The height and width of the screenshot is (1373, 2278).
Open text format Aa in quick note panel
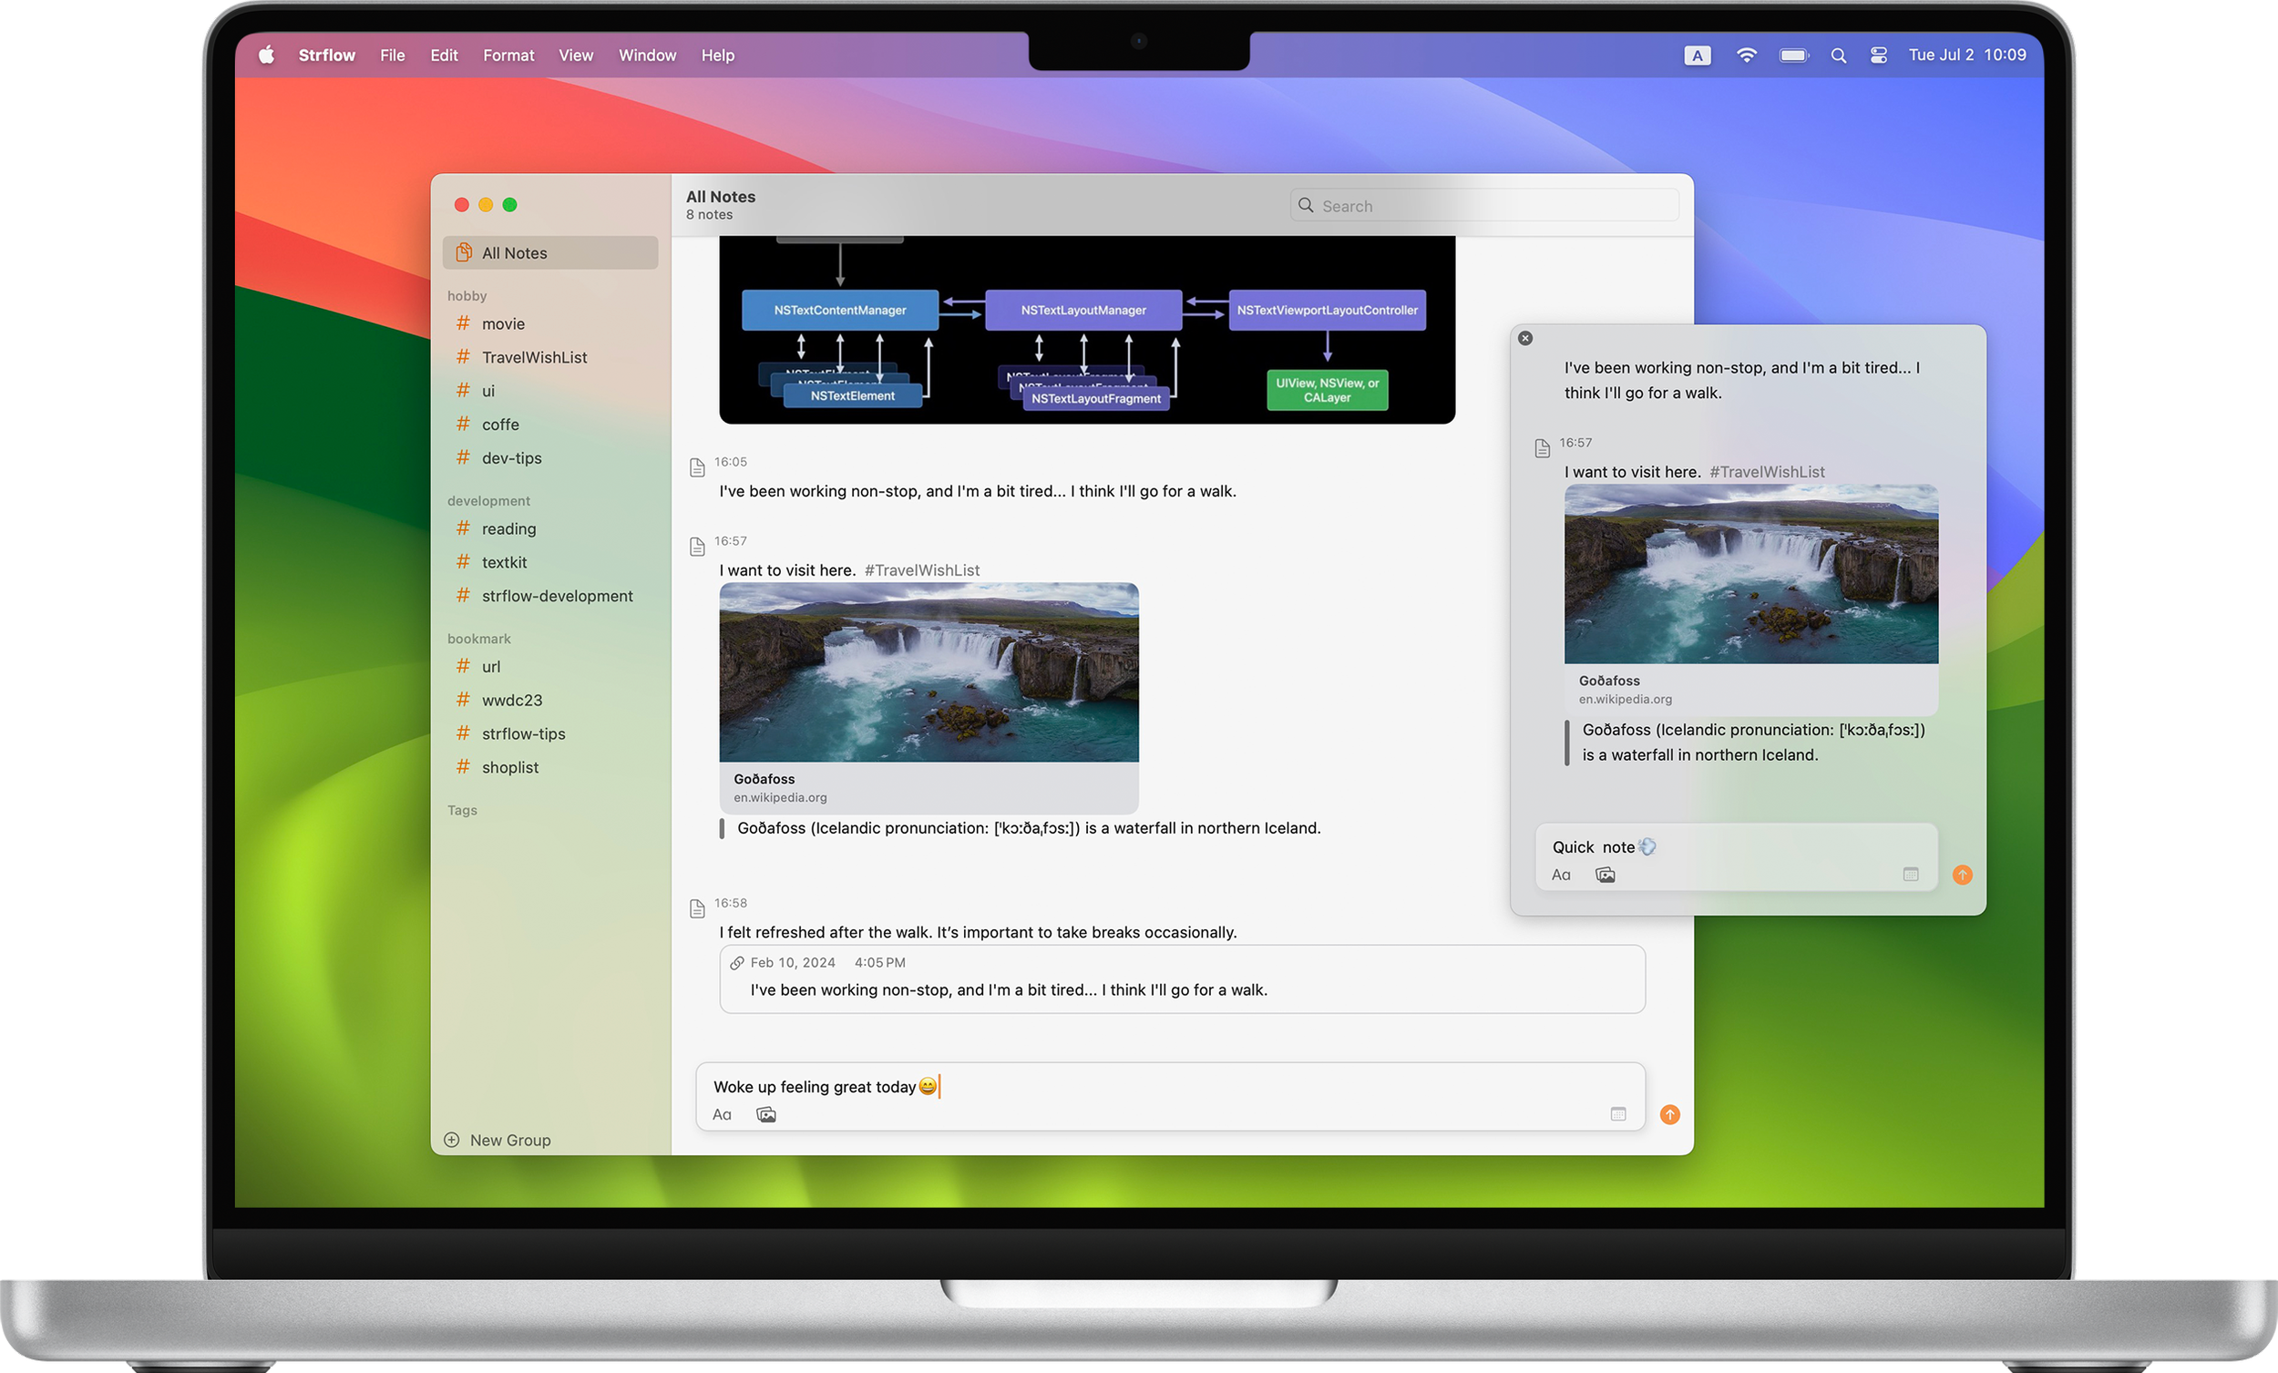tap(1561, 875)
